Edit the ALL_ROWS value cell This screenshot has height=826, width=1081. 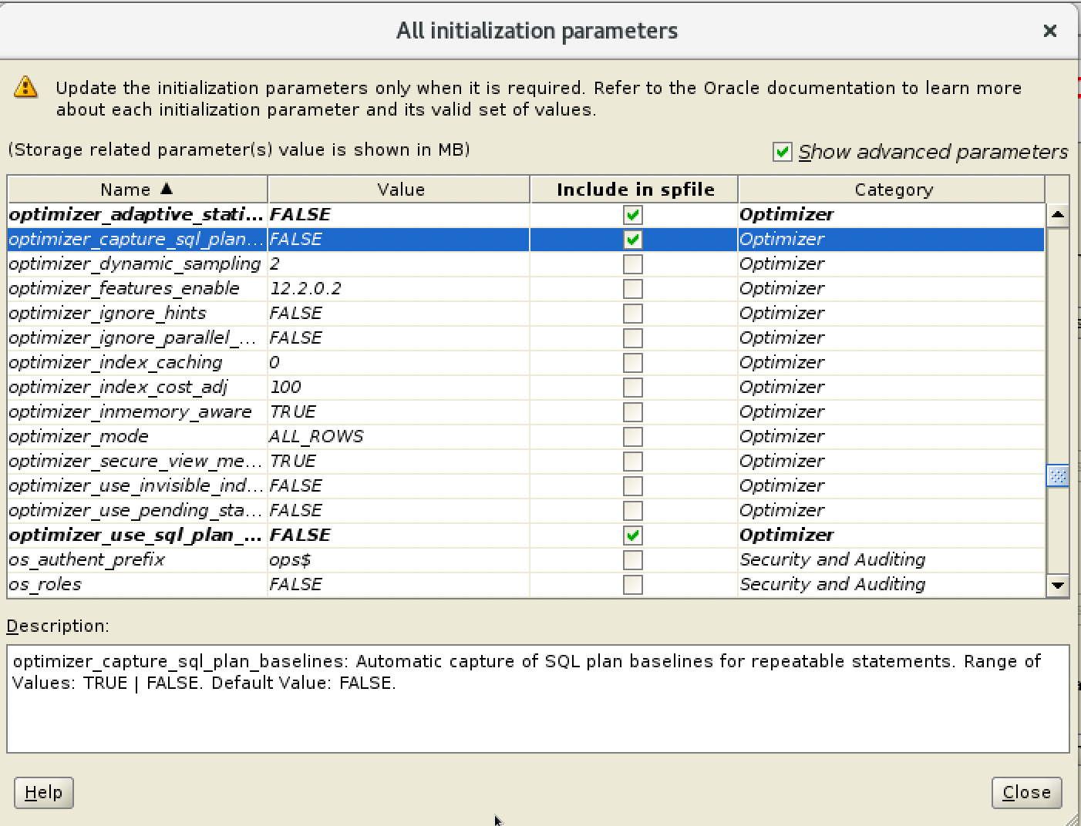tap(399, 436)
